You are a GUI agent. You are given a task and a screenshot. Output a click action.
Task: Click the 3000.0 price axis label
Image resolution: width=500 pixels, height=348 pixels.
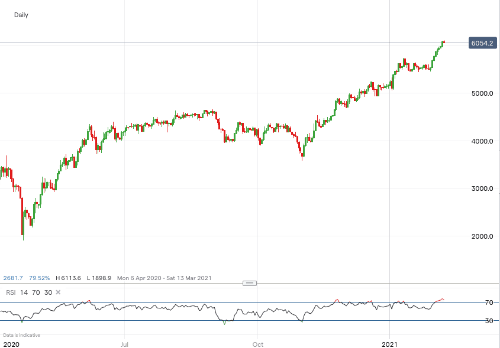[x=483, y=188]
